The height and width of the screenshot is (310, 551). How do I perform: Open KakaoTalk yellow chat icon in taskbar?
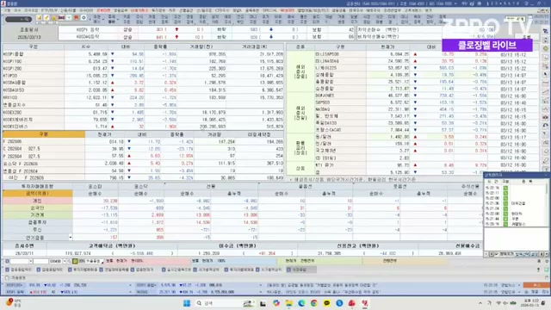pyautogui.click(x=327, y=303)
